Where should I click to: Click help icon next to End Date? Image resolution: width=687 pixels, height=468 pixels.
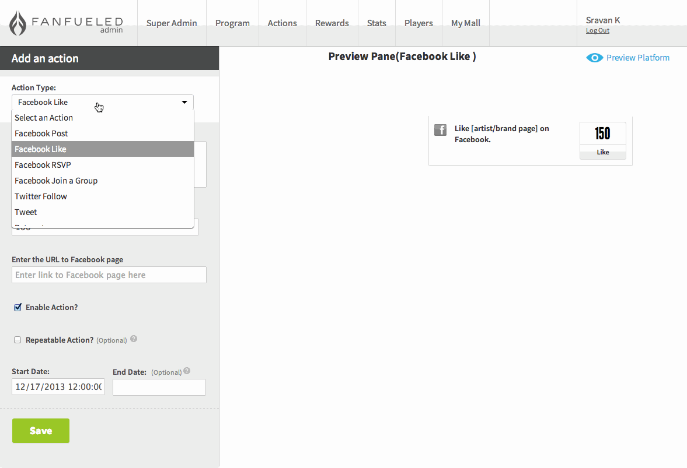(187, 371)
